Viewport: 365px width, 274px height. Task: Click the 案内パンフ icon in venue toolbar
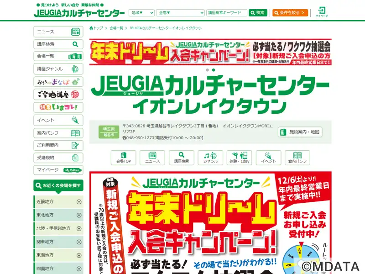297,158
